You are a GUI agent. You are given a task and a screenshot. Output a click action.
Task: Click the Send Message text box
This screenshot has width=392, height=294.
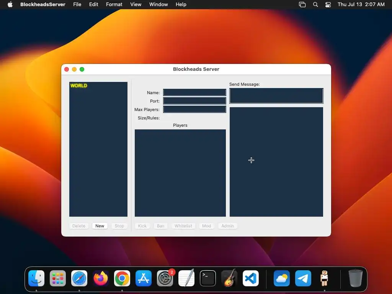click(x=276, y=96)
